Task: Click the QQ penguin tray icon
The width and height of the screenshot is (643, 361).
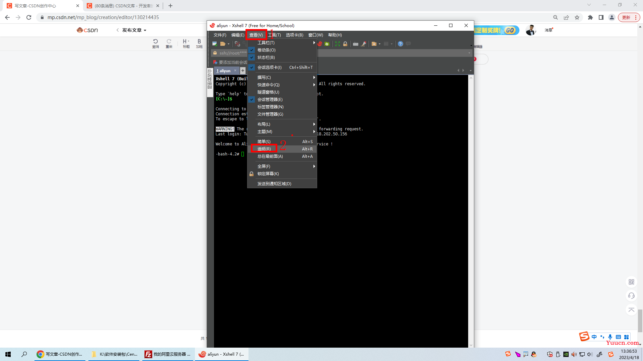Action: pos(534,354)
